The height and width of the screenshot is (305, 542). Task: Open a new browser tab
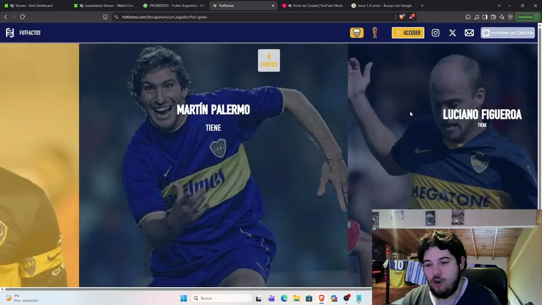click(422, 6)
